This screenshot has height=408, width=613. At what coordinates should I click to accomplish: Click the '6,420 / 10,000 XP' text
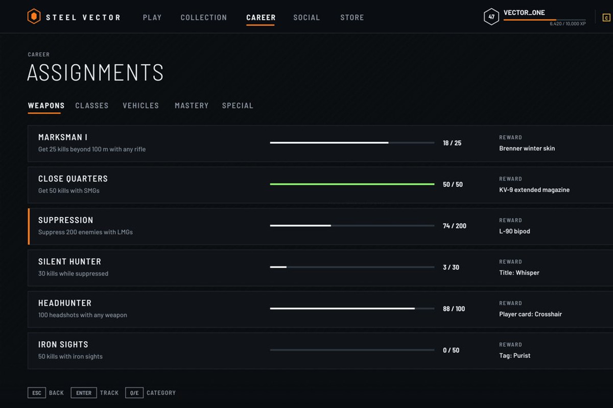pos(568,24)
